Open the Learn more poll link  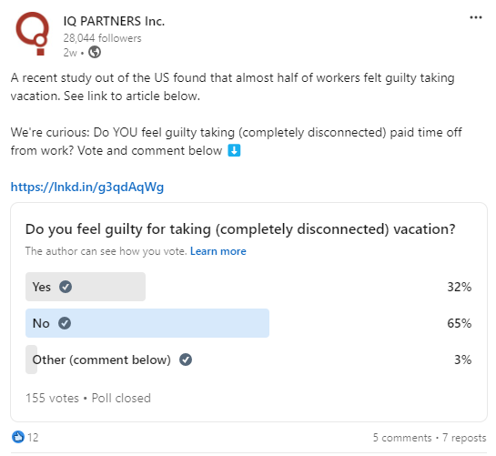[218, 251]
